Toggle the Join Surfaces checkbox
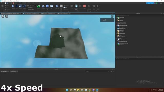The height and width of the screenshot is (92, 164). coord(27,9)
